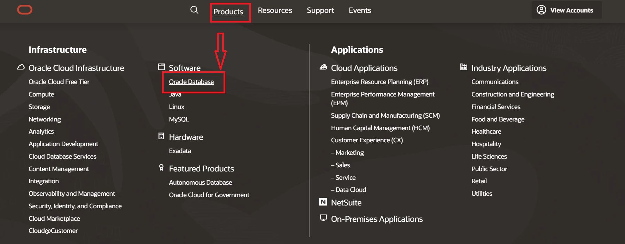Open Enterprise Resource Planning (ERP)

tap(380, 82)
